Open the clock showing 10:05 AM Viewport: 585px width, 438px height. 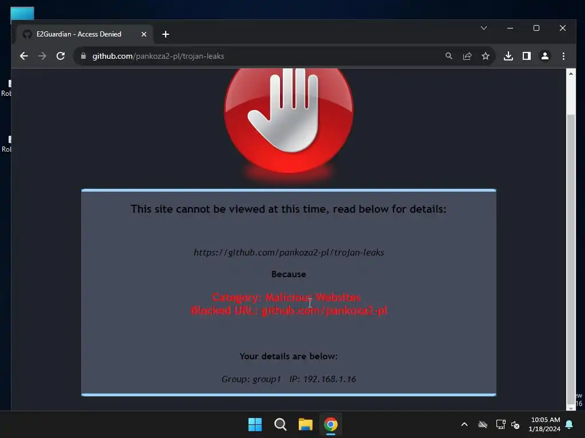coord(544,424)
